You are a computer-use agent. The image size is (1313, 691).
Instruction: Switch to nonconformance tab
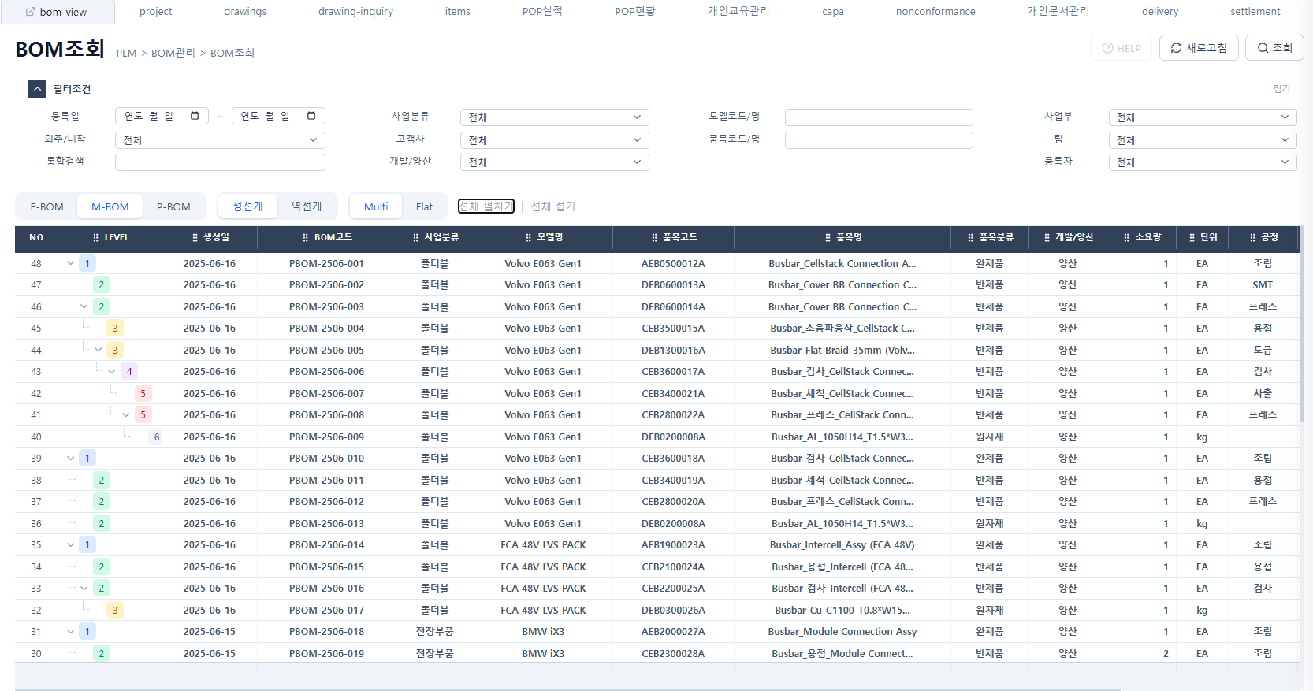(935, 12)
